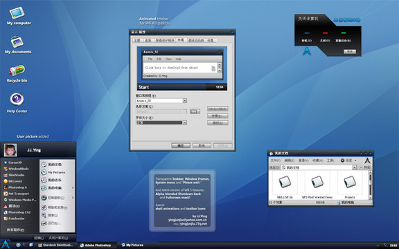The image size is (399, 249).
Task: Click the log off button in Start menu
Action: (39, 238)
